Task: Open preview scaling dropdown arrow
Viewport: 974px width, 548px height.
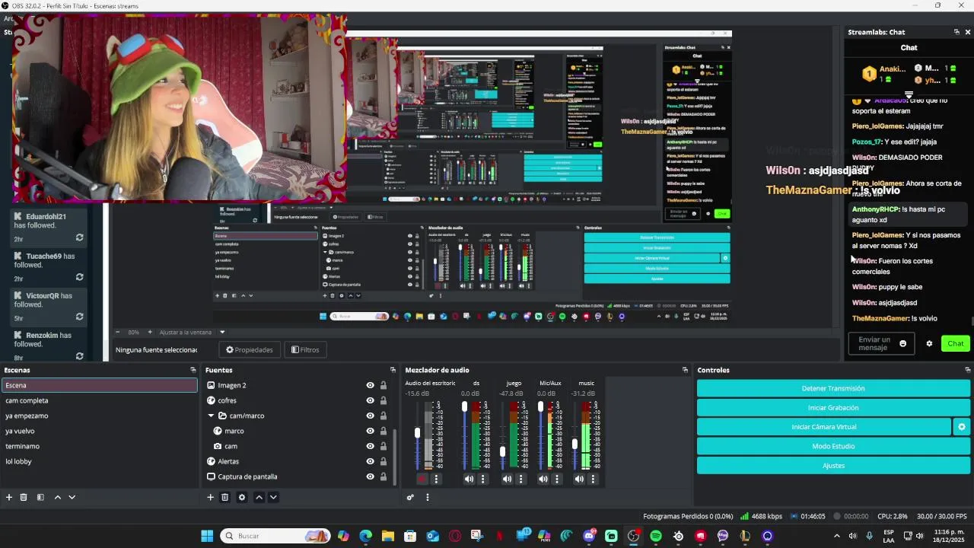Action: [x=222, y=332]
